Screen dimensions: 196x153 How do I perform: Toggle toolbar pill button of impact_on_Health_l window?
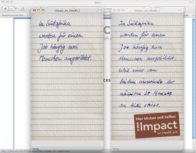pyautogui.click(x=100, y=11)
